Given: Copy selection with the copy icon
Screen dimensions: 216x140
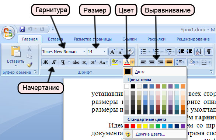Looking at the screenshot, I should [29, 57].
